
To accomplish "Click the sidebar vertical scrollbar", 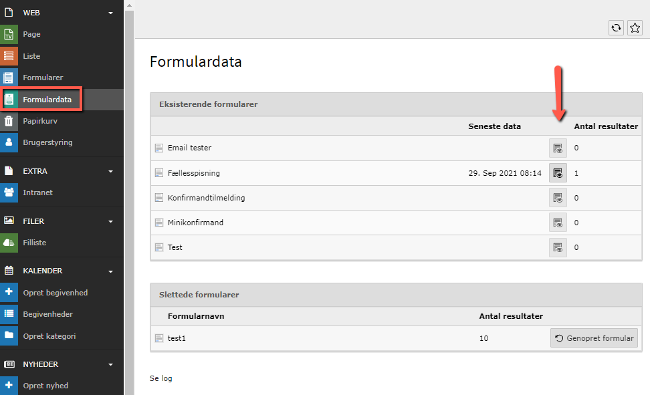I will (129, 201).
